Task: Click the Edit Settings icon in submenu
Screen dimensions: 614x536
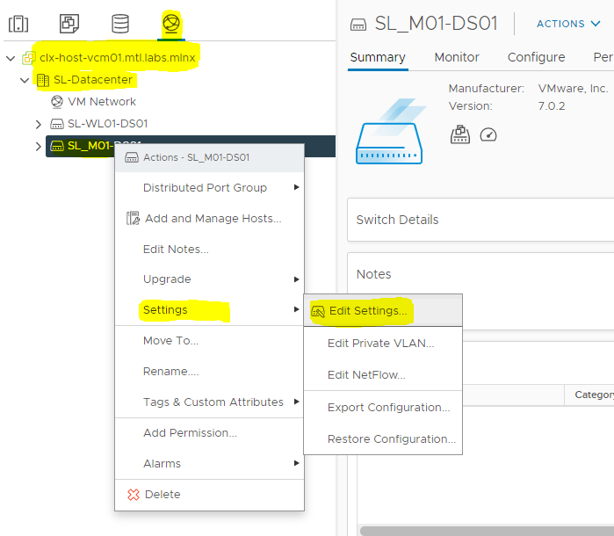Action: (318, 311)
